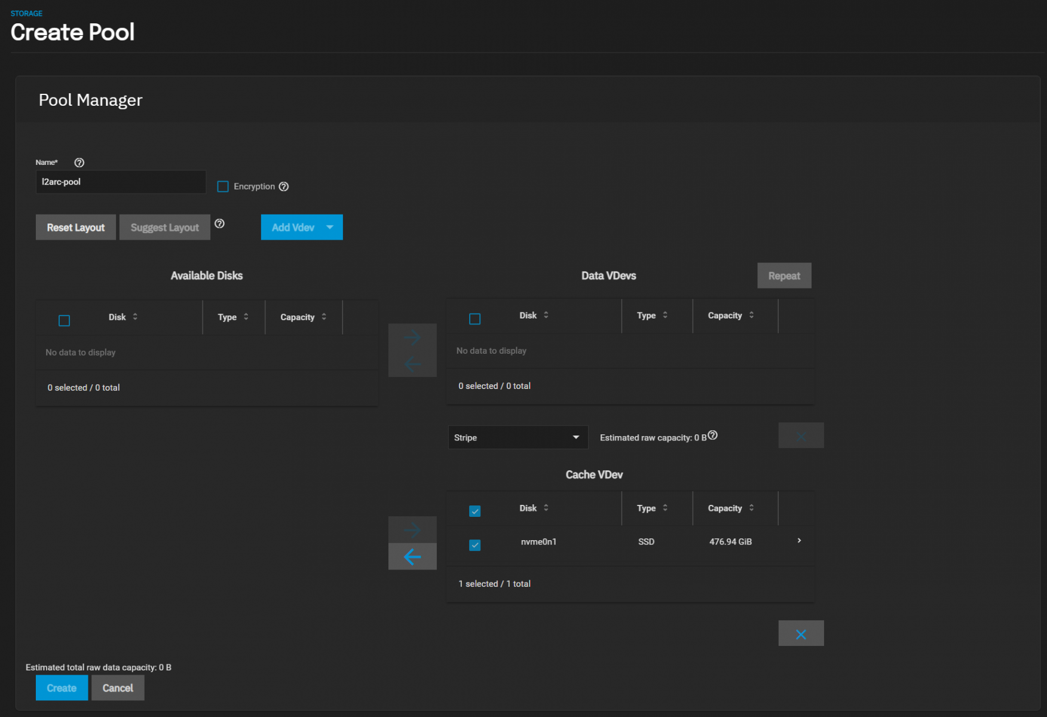Click the Cache VDev right arrow button
Viewport: 1047px width, 717px height.
coord(412,529)
